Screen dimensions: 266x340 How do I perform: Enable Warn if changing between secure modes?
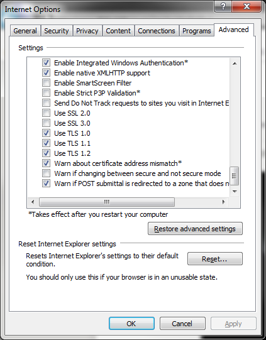[x=46, y=173]
